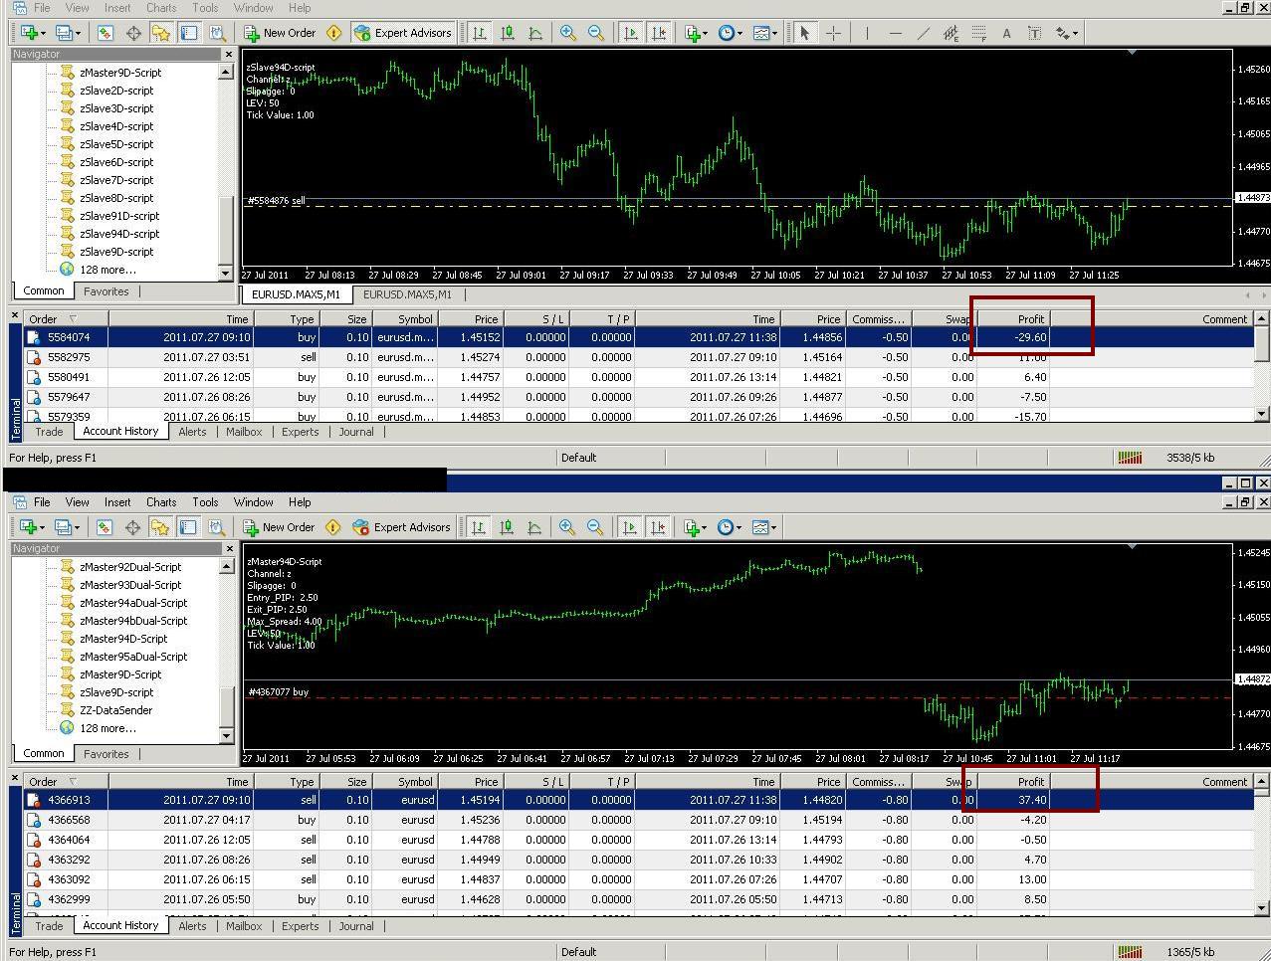Select the cursor tool in the top toolbar
This screenshot has height=961, width=1271.
click(x=804, y=33)
